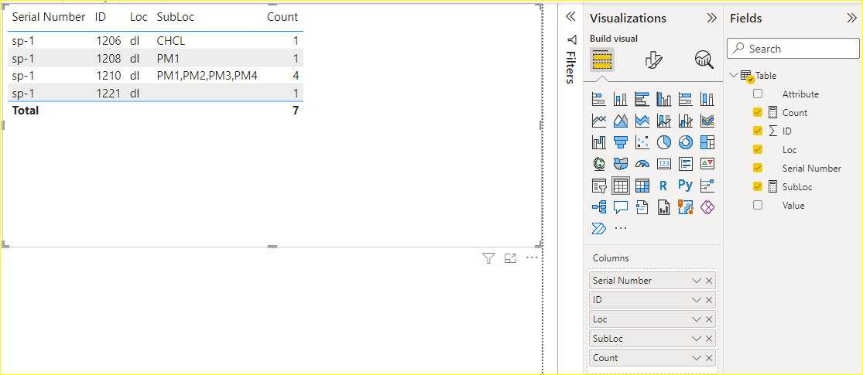863x375 pixels.
Task: Add the Paginated report visual
Action: pyautogui.click(x=664, y=207)
